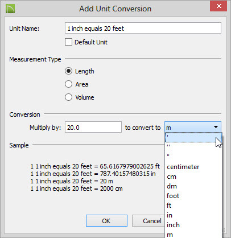This screenshot has width=231, height=238.
Task: Enable the Default Unit checkbox
Action: tap(68, 42)
